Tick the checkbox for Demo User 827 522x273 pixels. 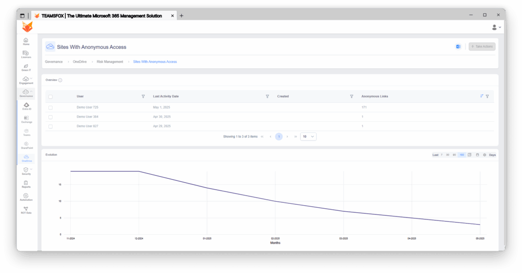(x=50, y=126)
